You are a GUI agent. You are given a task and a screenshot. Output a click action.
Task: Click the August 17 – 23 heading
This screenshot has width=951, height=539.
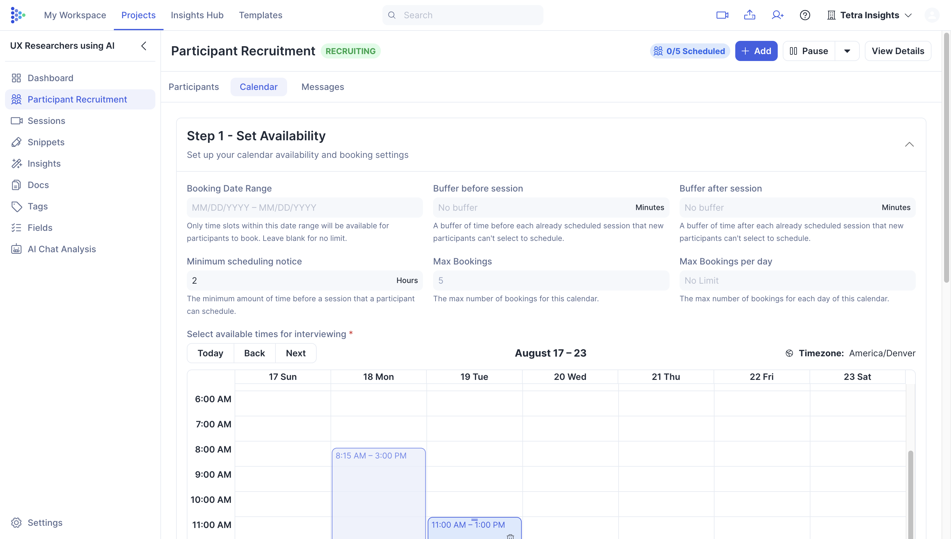tap(550, 353)
